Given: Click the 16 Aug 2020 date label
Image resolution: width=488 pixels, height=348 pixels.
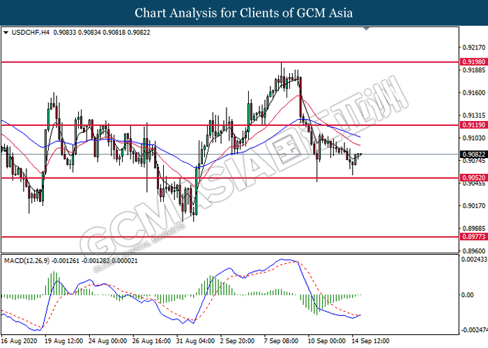Looking at the screenshot, I should click(20, 341).
